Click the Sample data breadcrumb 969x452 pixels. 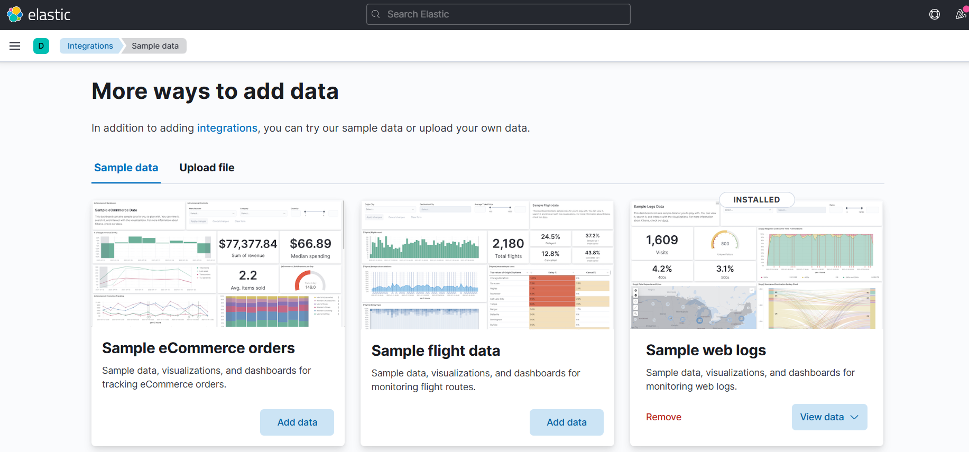tap(155, 46)
